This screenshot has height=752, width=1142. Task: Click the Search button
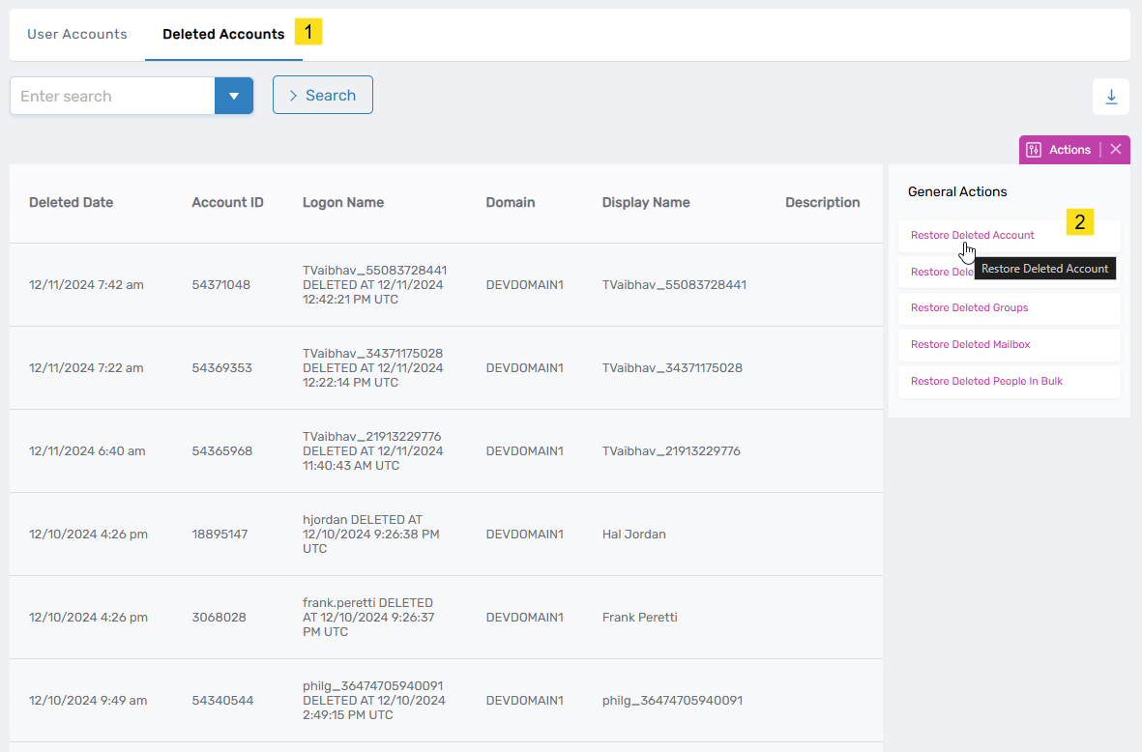[x=322, y=96]
